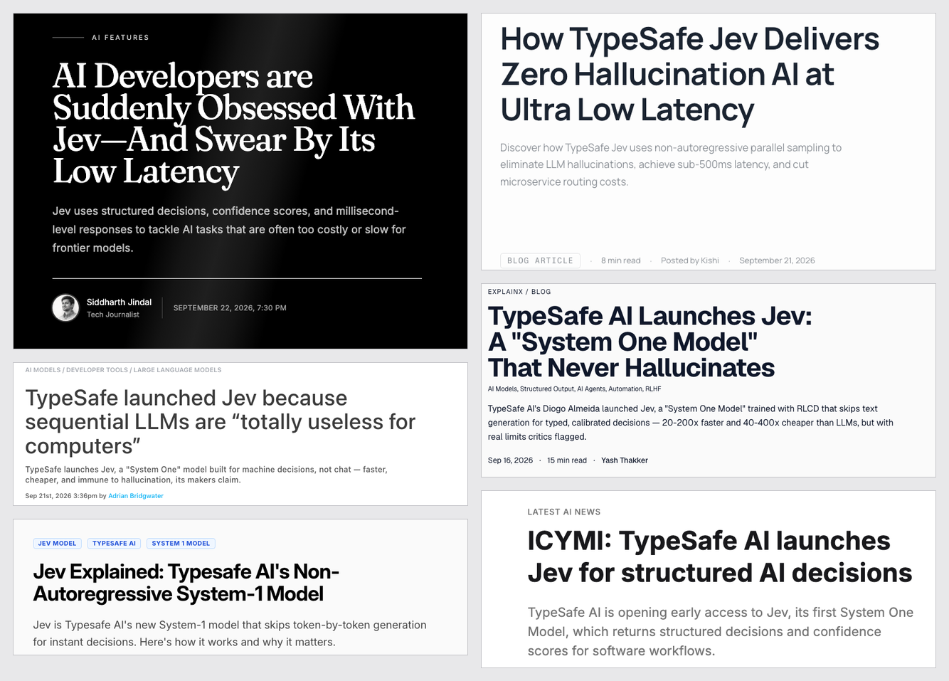Click Siddharth Jindal's author avatar photo
Viewport: 949px width, 681px height.
point(65,308)
